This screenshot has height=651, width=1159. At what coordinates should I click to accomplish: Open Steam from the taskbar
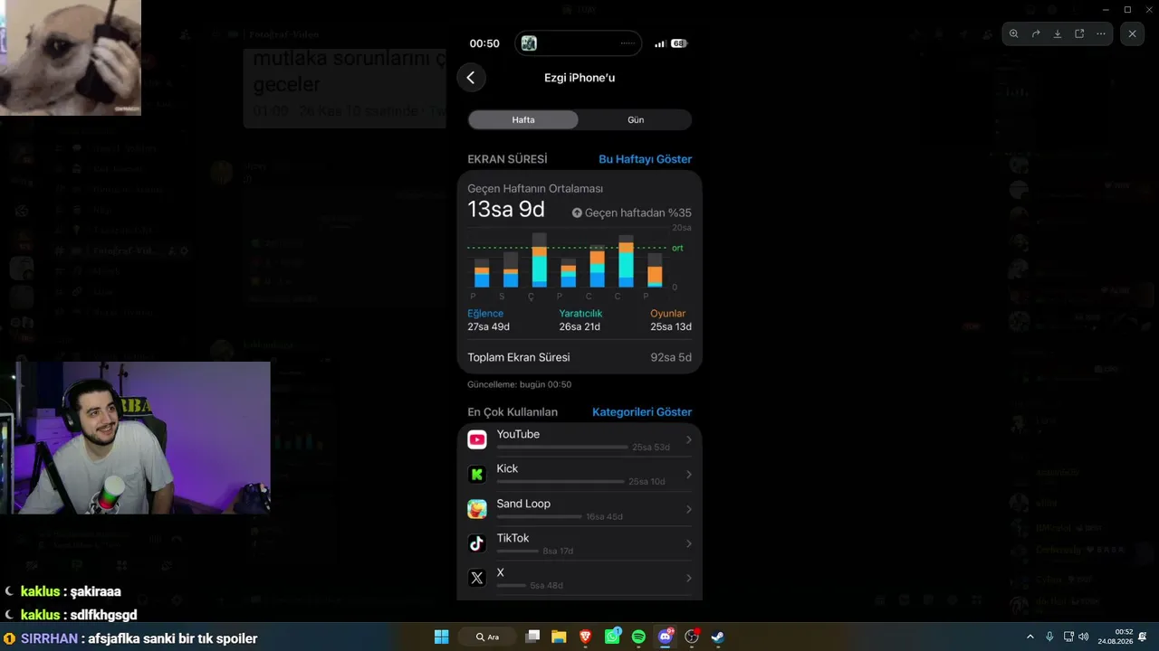pyautogui.click(x=717, y=637)
